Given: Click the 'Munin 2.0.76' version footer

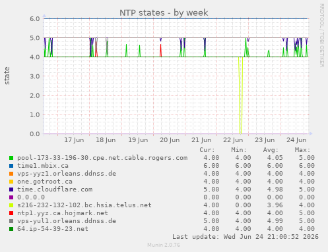Looking at the screenshot, I should point(164,245).
